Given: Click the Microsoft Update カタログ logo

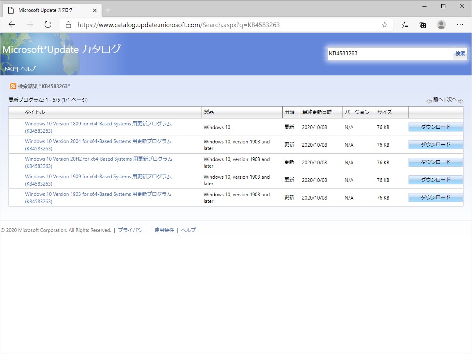Looking at the screenshot, I should [x=61, y=49].
